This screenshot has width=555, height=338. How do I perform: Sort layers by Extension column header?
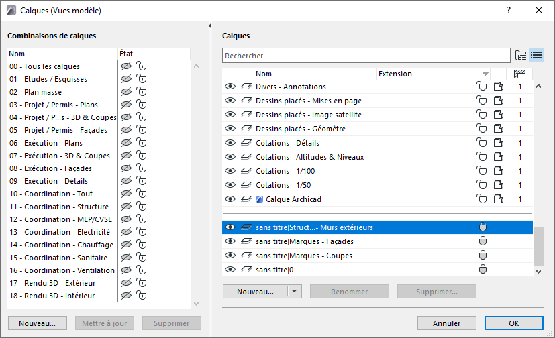[423, 74]
